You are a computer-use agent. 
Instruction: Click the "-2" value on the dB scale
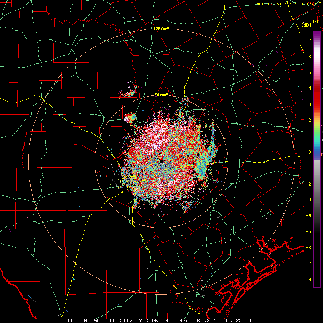tap(308, 184)
